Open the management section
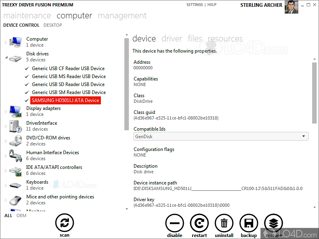Viewport: 319px width, 239px height. pyautogui.click(x=122, y=16)
